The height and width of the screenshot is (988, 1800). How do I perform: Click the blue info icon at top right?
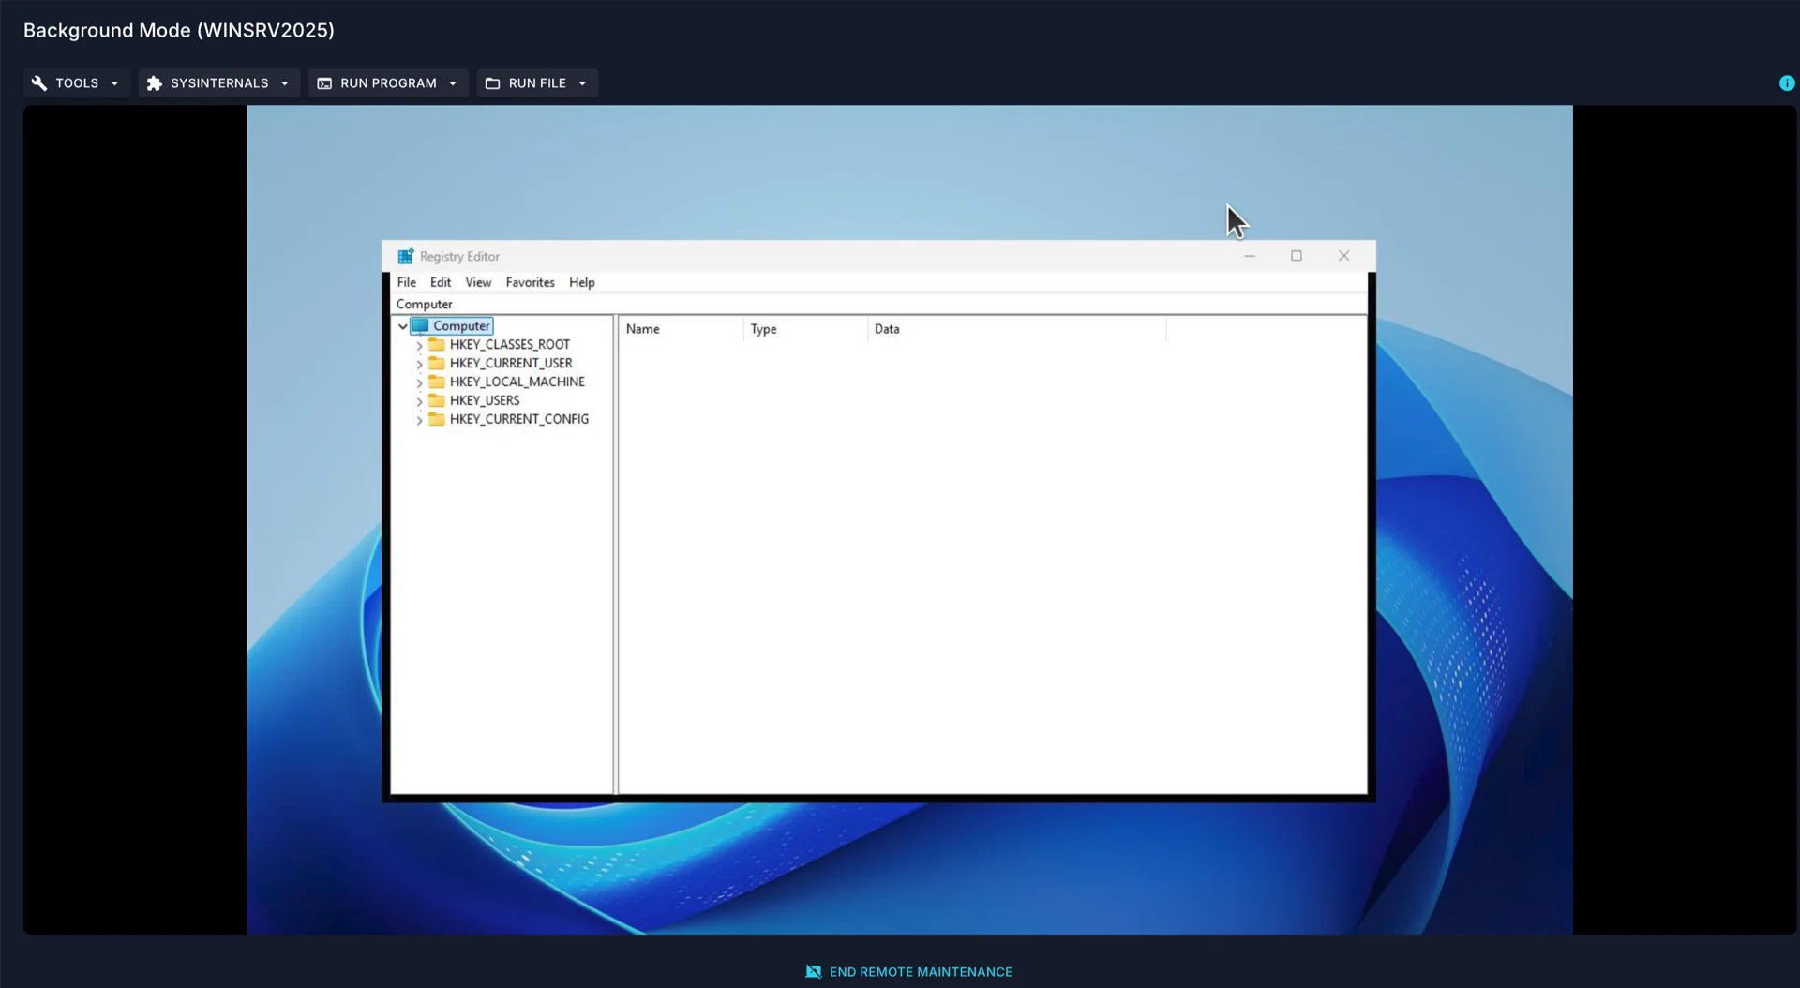pos(1787,83)
